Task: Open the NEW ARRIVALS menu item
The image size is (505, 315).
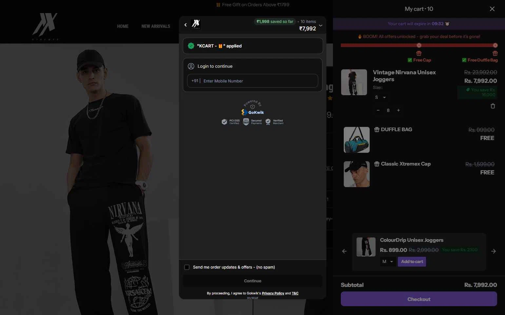Action: click(x=156, y=26)
